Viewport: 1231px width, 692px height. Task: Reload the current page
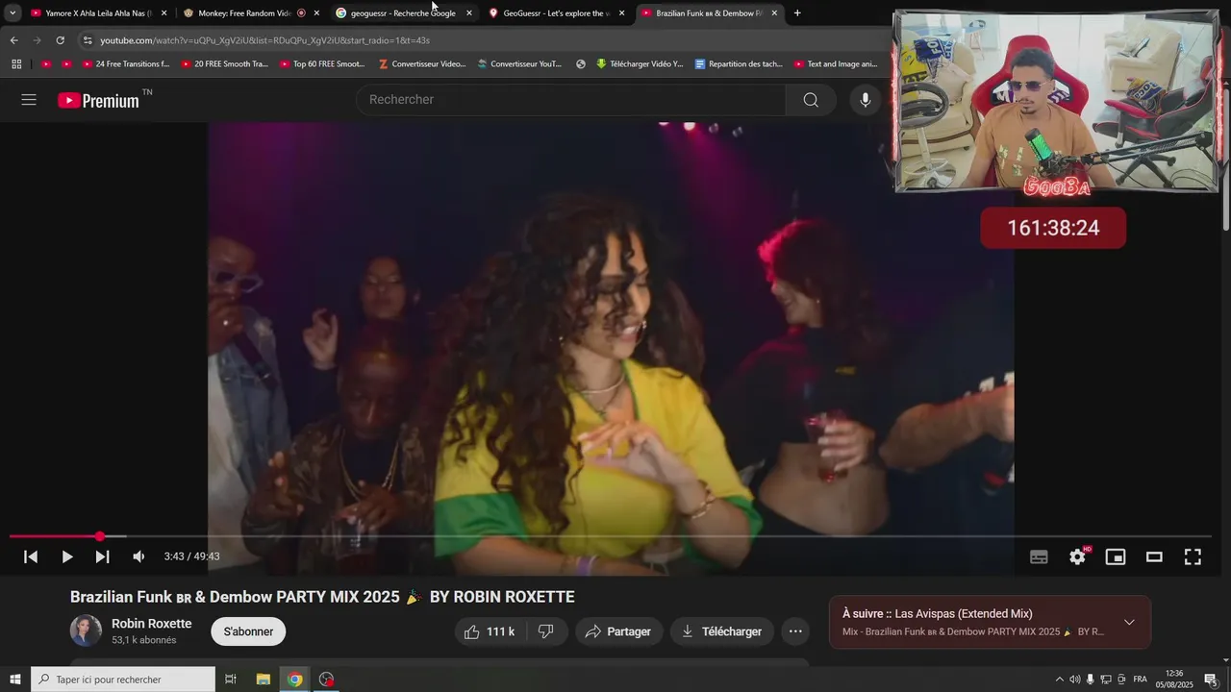pyautogui.click(x=60, y=40)
